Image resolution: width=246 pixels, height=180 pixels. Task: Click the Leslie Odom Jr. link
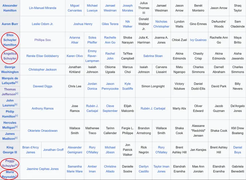coord(43,24)
